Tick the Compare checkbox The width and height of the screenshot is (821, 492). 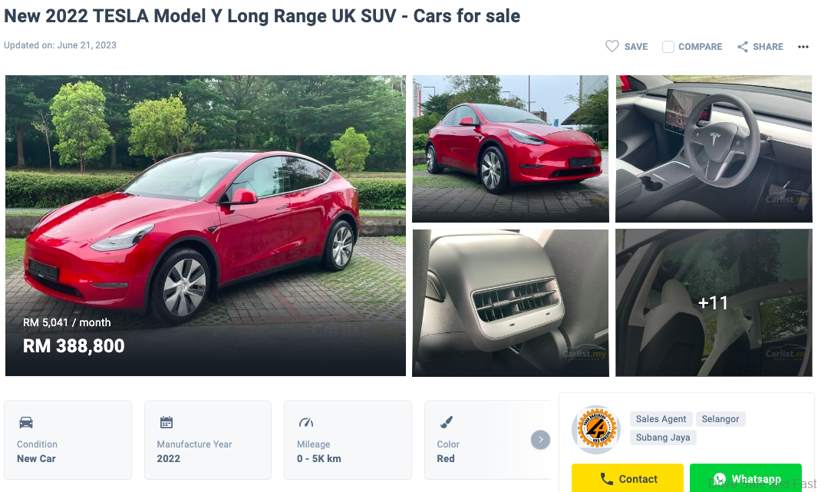tap(668, 47)
